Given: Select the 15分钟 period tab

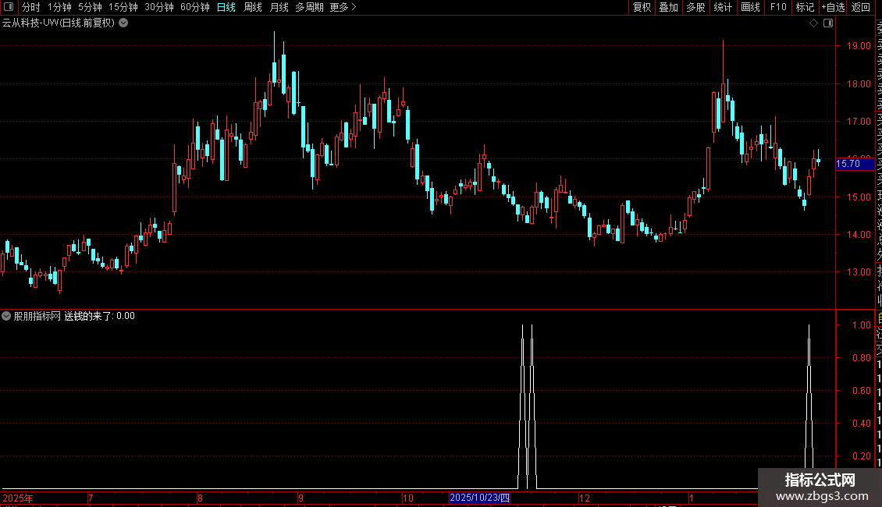Looking at the screenshot, I should tap(123, 7).
